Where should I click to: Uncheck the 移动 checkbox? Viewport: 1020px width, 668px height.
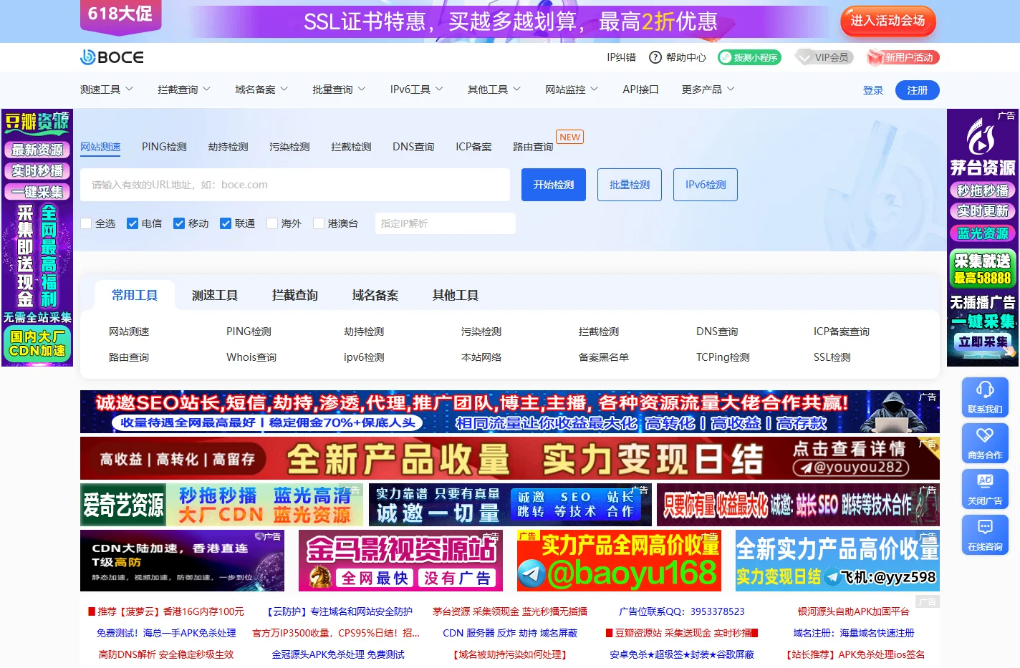pos(179,223)
